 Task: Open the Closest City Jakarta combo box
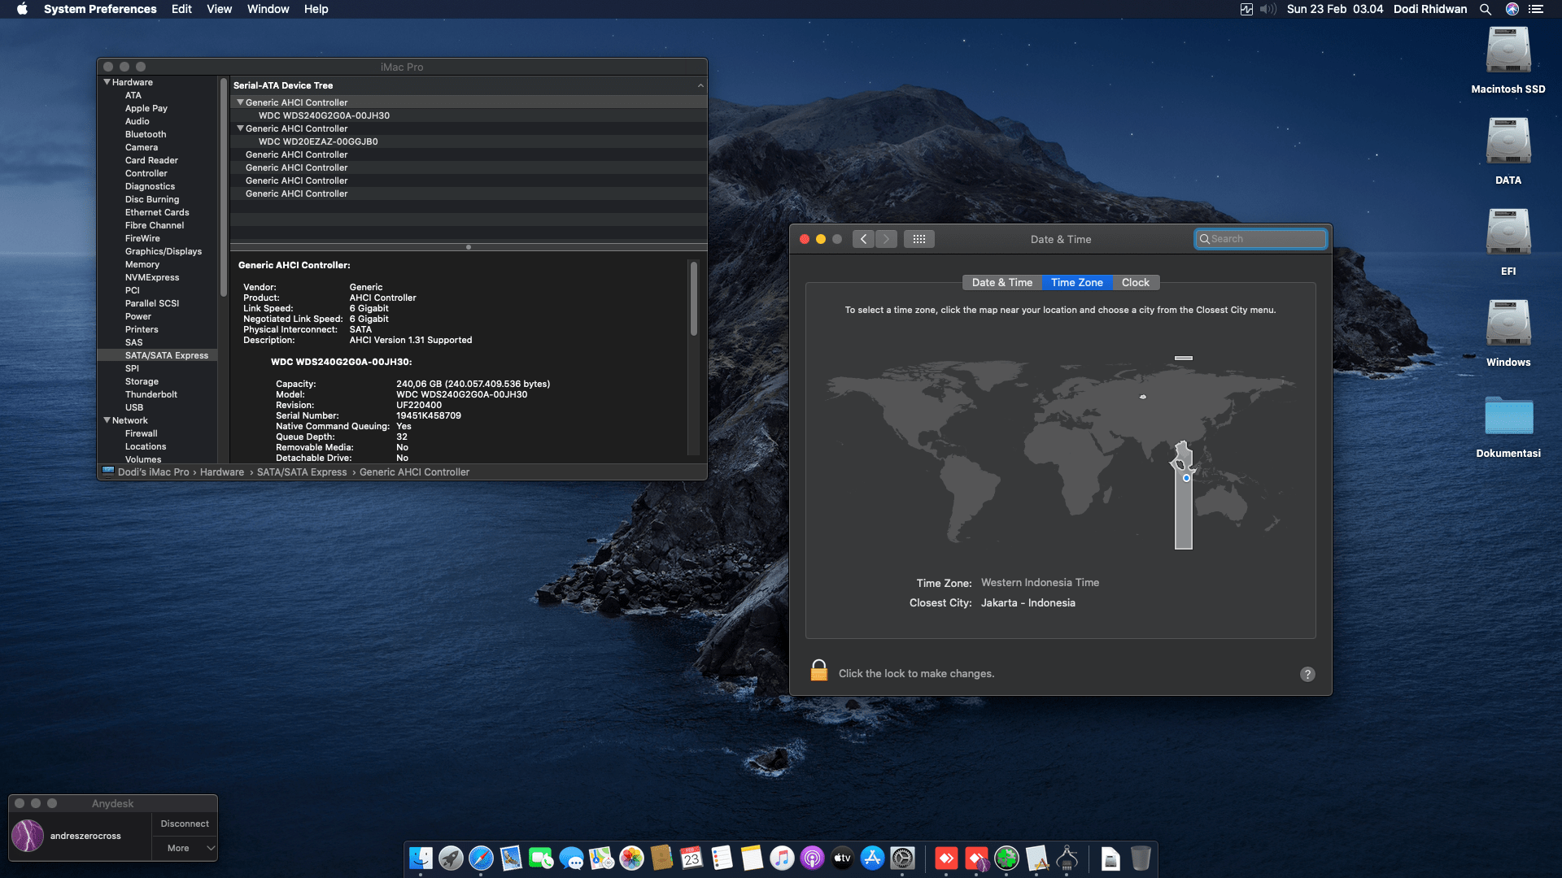1028,603
